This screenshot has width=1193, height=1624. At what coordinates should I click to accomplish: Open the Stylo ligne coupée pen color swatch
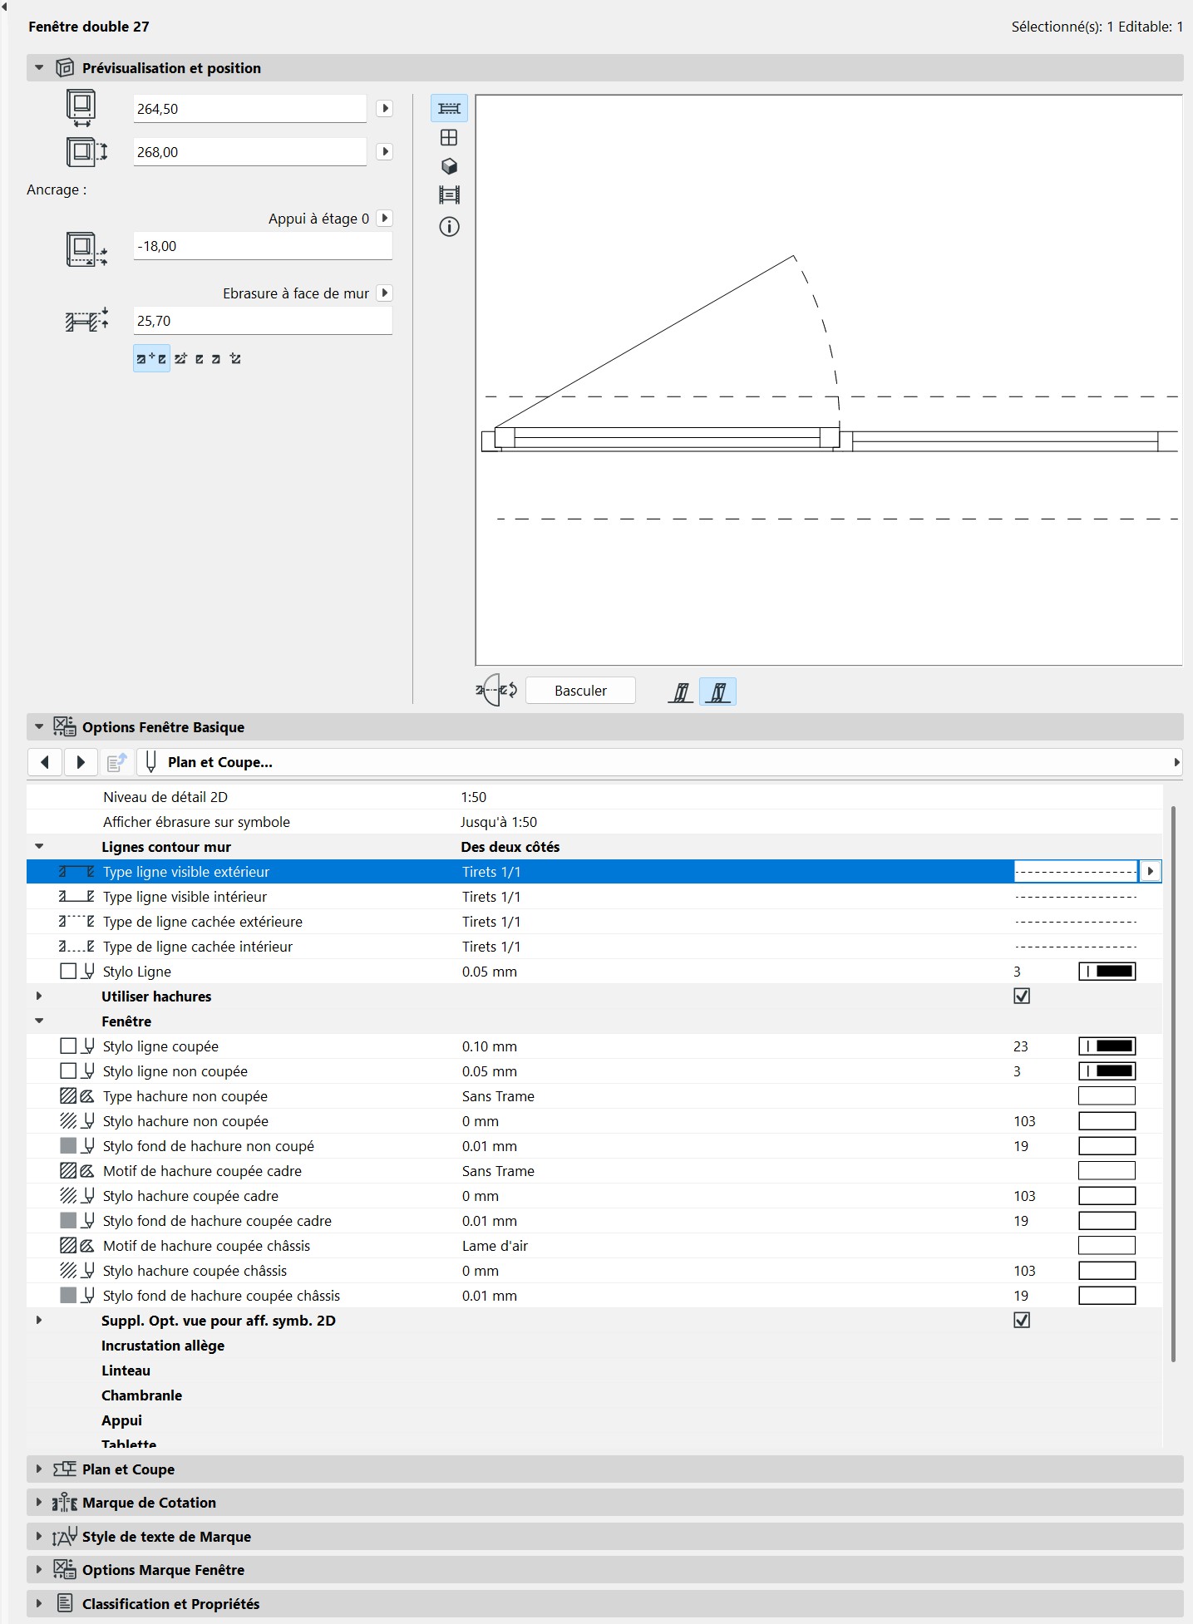pyautogui.click(x=1107, y=1046)
